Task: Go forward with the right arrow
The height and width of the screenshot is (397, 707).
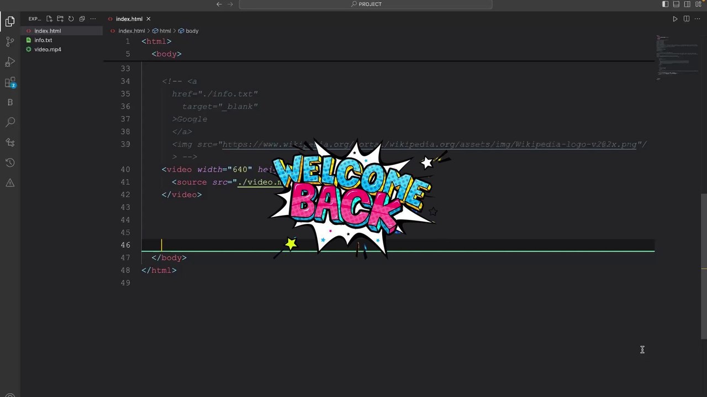Action: tap(230, 4)
